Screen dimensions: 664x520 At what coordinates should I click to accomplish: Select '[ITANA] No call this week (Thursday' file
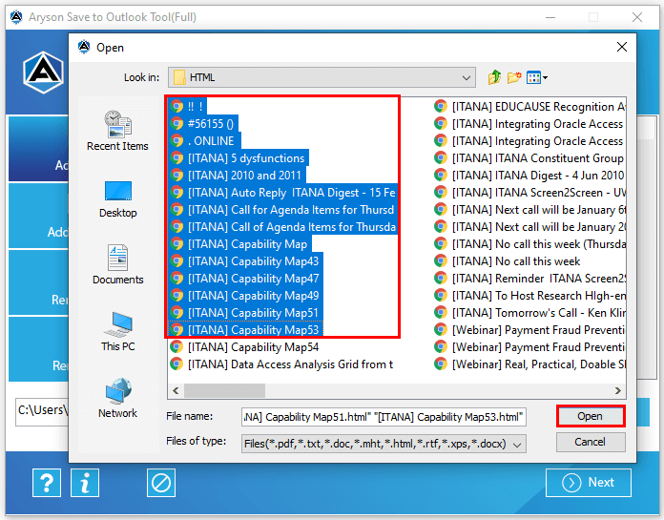click(529, 244)
